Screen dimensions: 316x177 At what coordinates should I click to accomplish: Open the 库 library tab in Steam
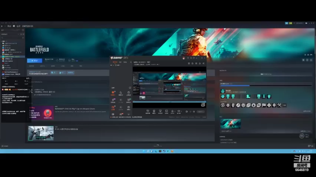(x=14, y=26)
